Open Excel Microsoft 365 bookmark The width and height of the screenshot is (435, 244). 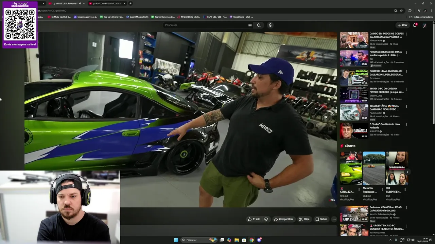137,17
